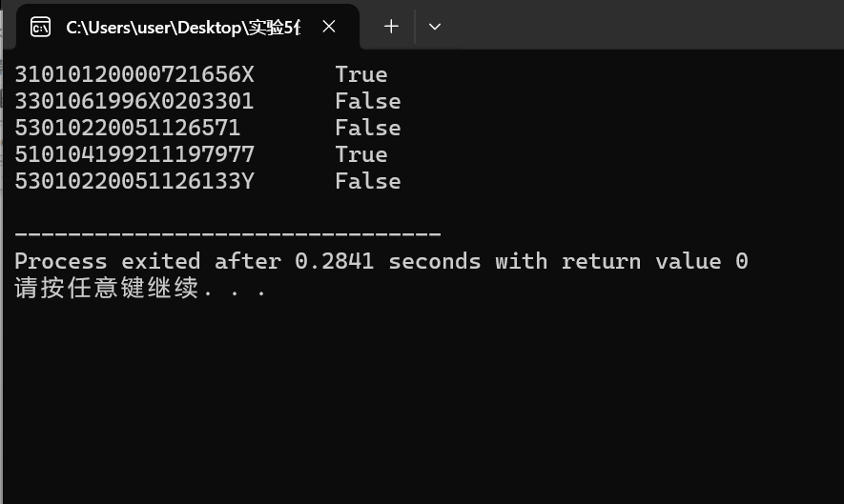Click the dashed separator line
This screenshot has height=504, width=844.
click(228, 234)
